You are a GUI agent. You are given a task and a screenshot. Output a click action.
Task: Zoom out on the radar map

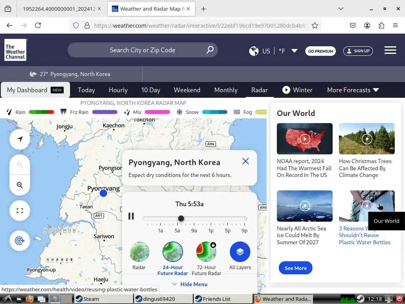[20, 185]
